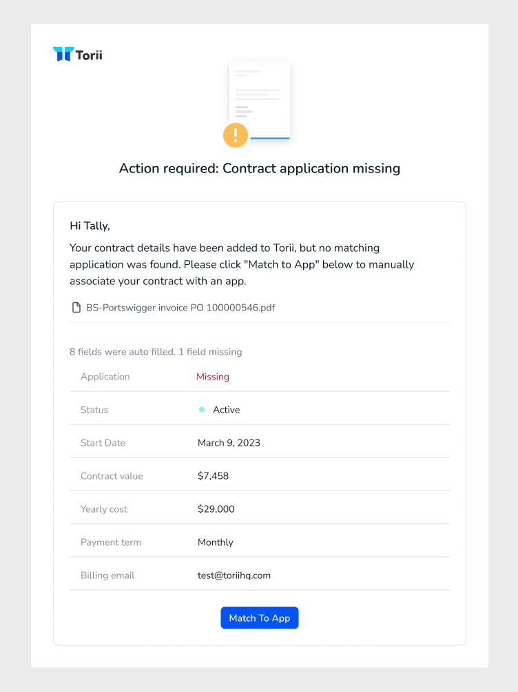Click the teal Active status dot
Image resolution: width=518 pixels, height=692 pixels.
click(202, 410)
